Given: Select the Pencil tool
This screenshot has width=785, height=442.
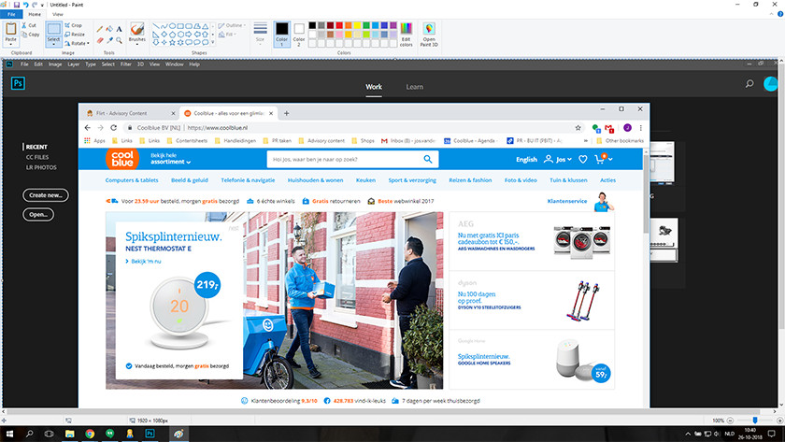Looking at the screenshot, I should click(x=100, y=26).
